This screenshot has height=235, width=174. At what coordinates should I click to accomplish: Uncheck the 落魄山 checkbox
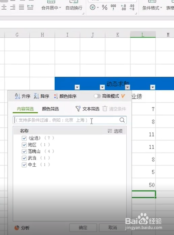(24, 151)
